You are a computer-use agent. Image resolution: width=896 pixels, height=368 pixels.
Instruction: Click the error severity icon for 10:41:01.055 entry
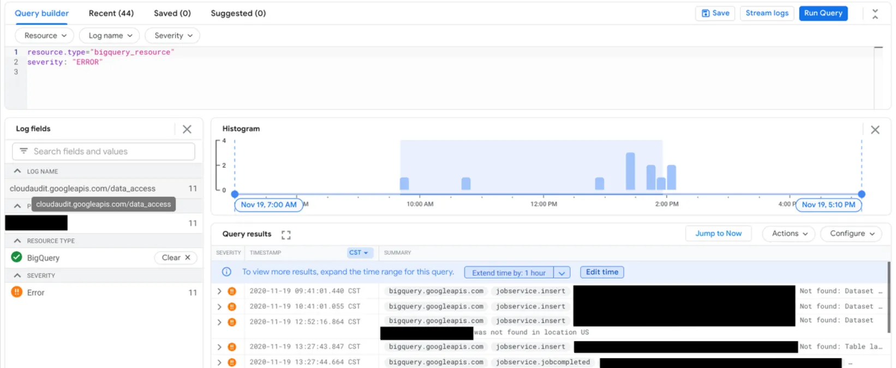pos(232,306)
